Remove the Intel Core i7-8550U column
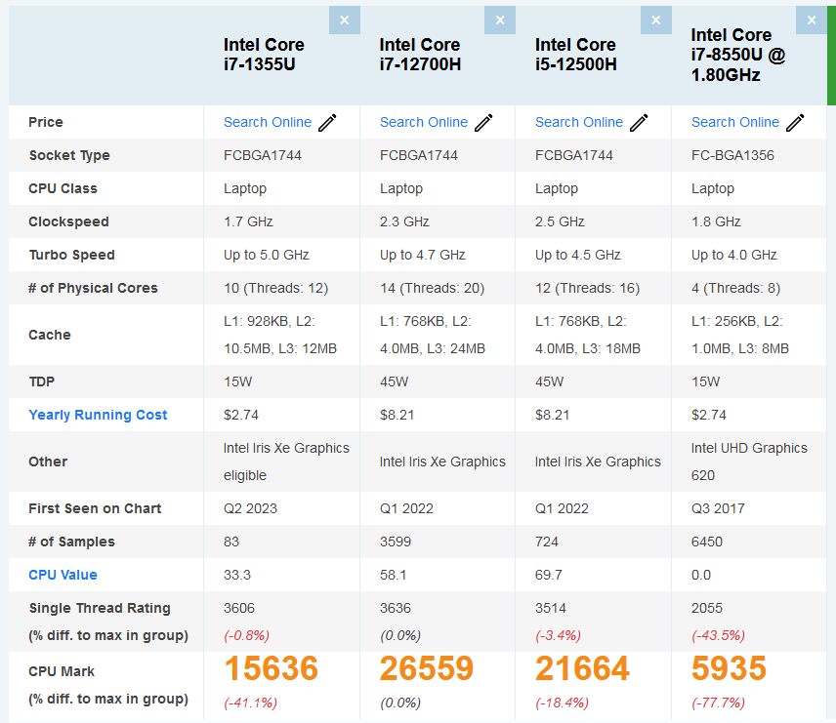The width and height of the screenshot is (836, 723). tap(812, 20)
